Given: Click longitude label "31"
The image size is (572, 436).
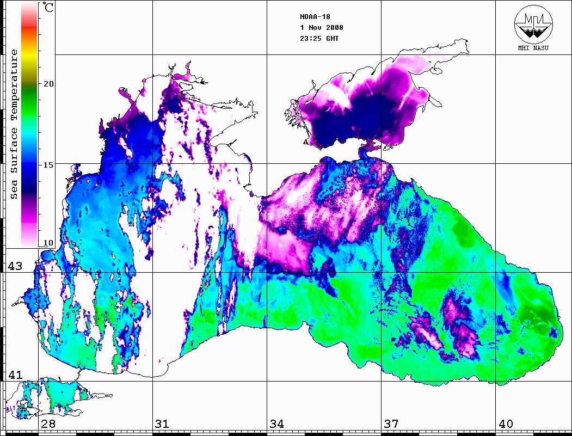Looking at the screenshot, I should click(x=162, y=424).
